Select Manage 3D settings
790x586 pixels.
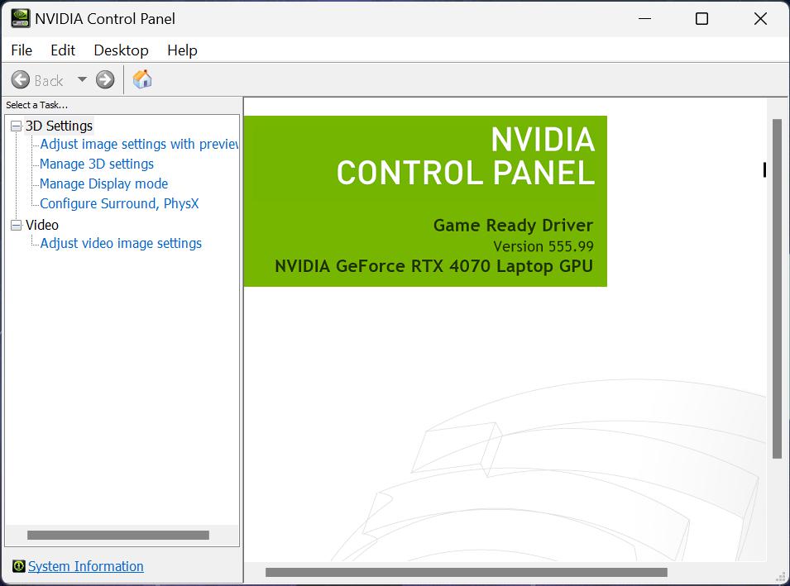(97, 164)
